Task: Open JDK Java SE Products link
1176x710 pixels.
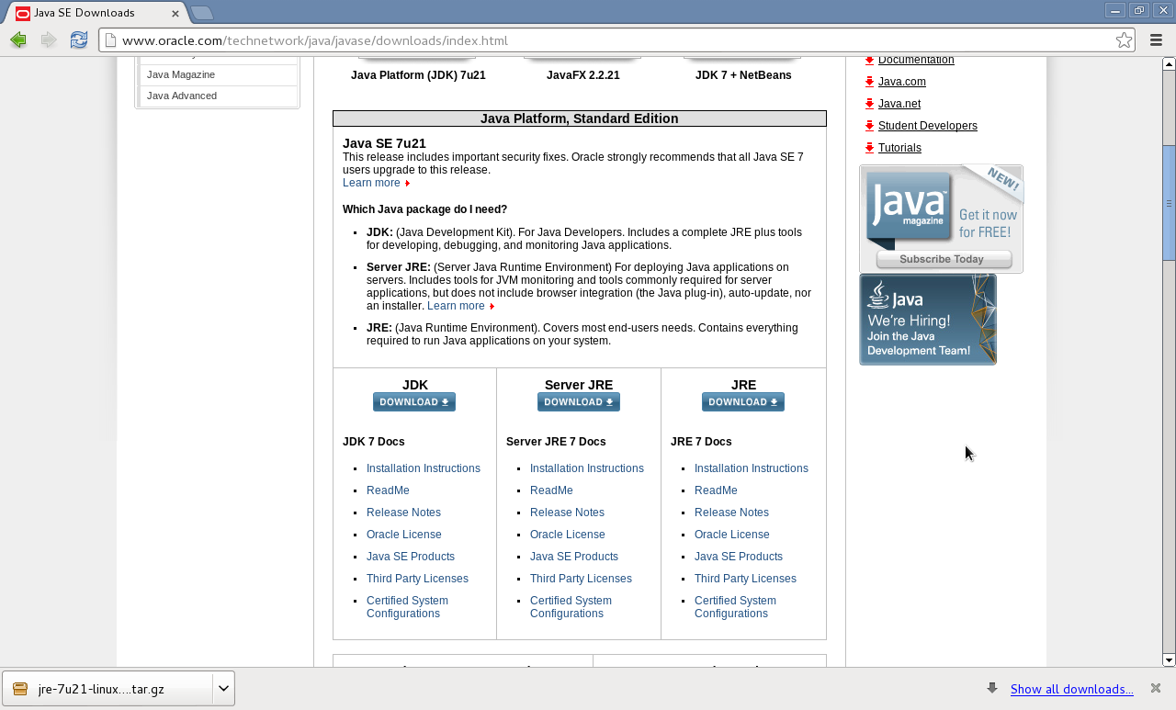Action: pyautogui.click(x=411, y=557)
